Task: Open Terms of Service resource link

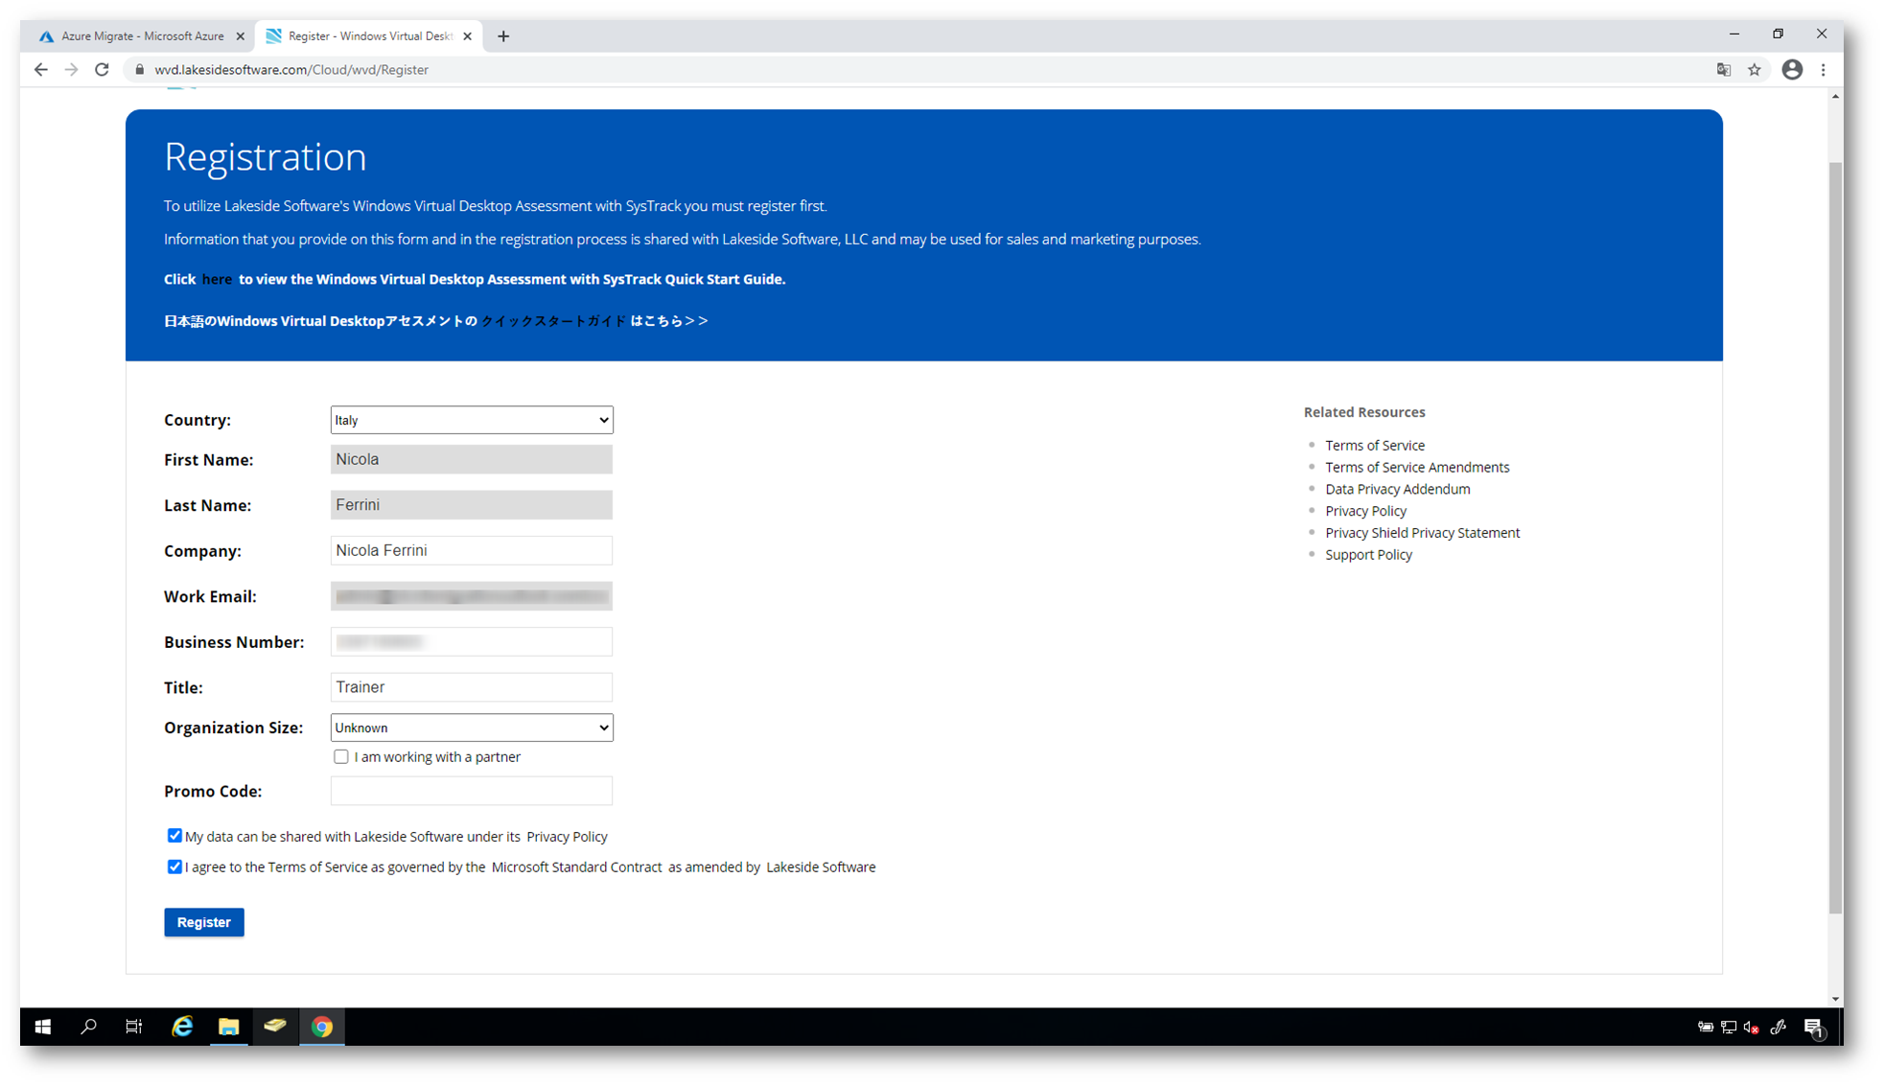Action: (x=1375, y=445)
